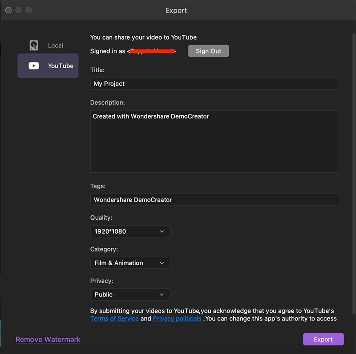
Task: Open the Privacy politicals link
Action: pyautogui.click(x=177, y=319)
